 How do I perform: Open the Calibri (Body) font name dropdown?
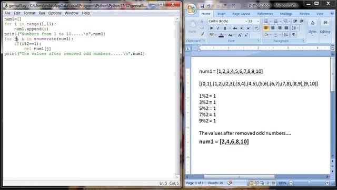pos(246,21)
